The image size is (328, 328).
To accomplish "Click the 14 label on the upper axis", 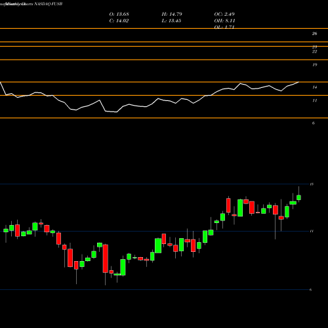I will (x=314, y=87).
